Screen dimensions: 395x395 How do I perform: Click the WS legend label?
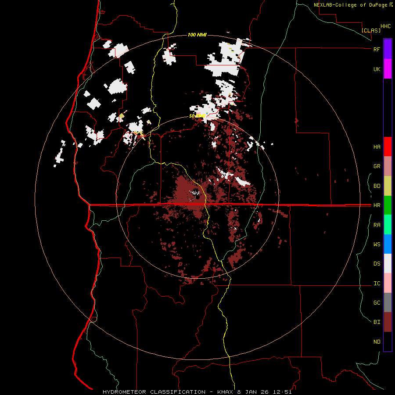tap(377, 244)
